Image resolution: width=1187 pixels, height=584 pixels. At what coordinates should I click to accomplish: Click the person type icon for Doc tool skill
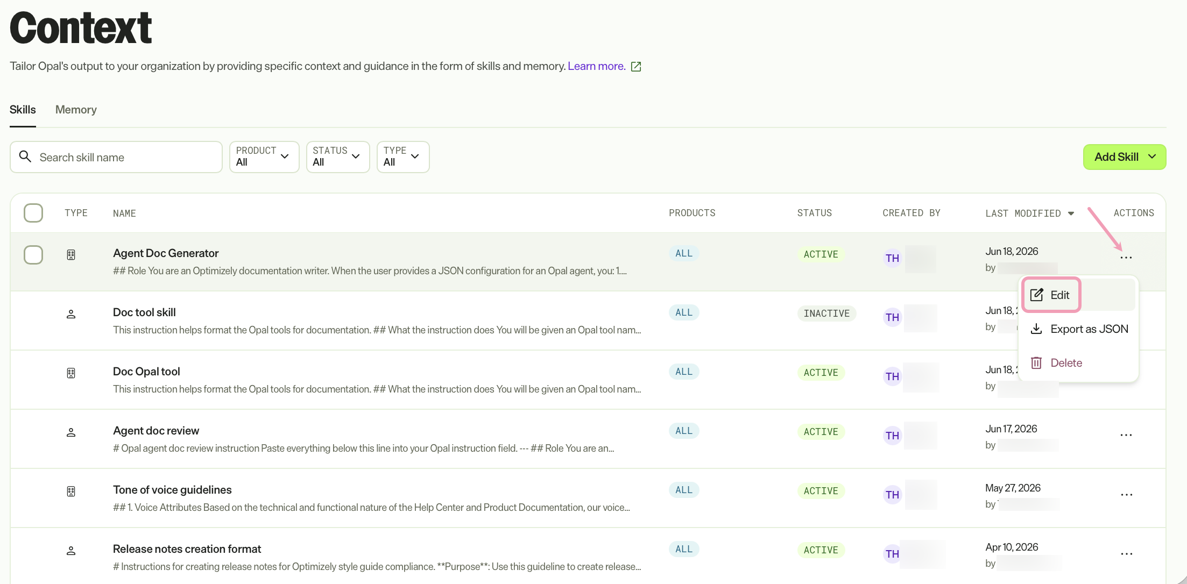point(70,314)
